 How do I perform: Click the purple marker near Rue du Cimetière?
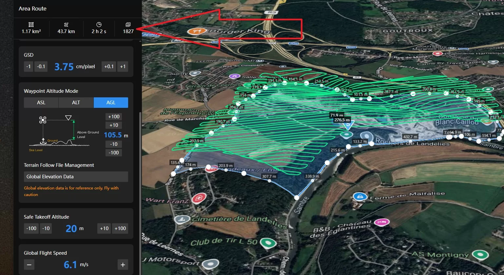tap(235, 75)
